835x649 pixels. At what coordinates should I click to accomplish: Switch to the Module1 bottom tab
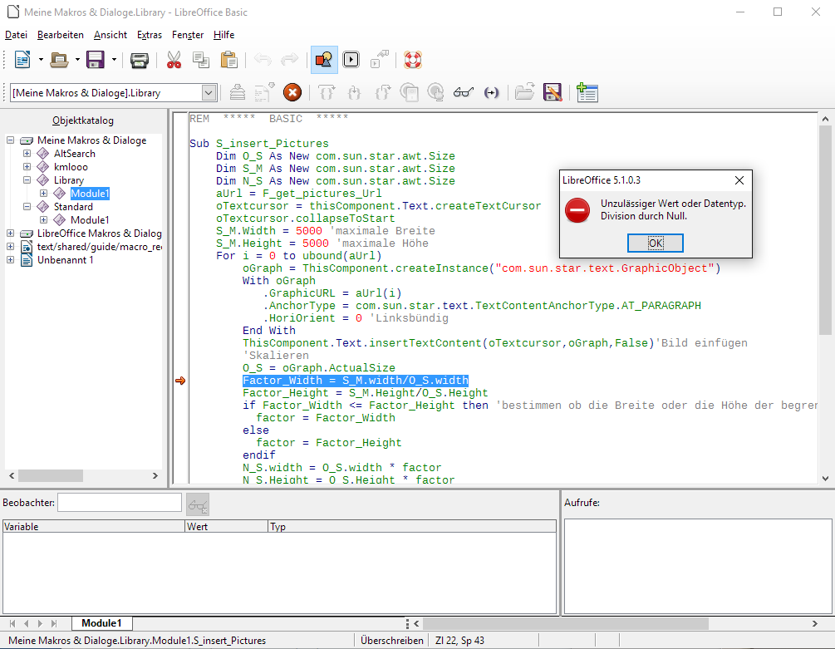tap(101, 623)
